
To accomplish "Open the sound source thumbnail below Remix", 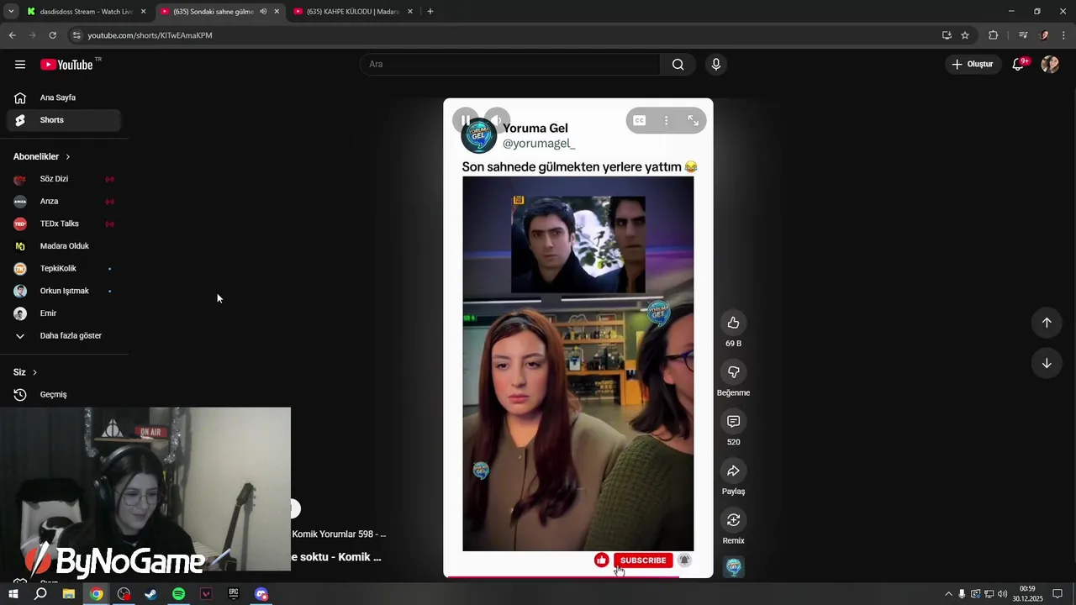I will pyautogui.click(x=734, y=567).
